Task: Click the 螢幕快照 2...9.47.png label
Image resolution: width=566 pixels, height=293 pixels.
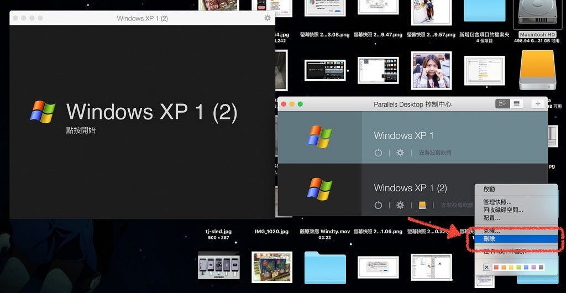Action: (378, 35)
